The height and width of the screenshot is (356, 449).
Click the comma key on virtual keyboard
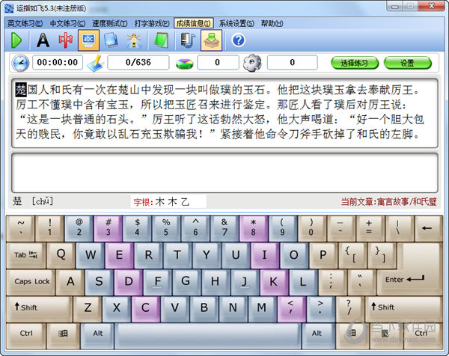(x=291, y=308)
